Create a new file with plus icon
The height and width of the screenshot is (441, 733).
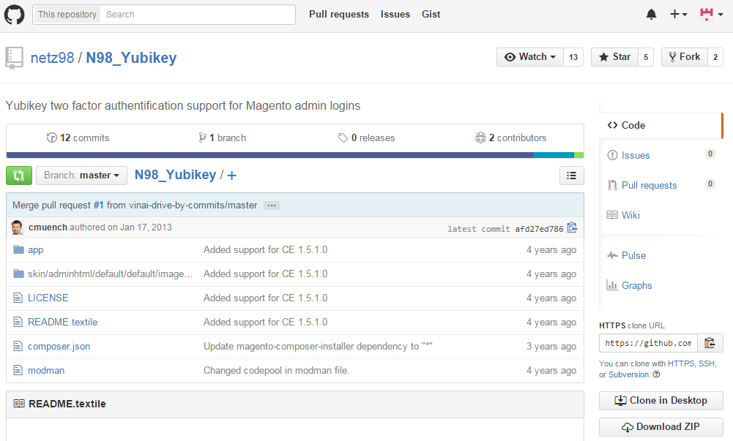(232, 176)
